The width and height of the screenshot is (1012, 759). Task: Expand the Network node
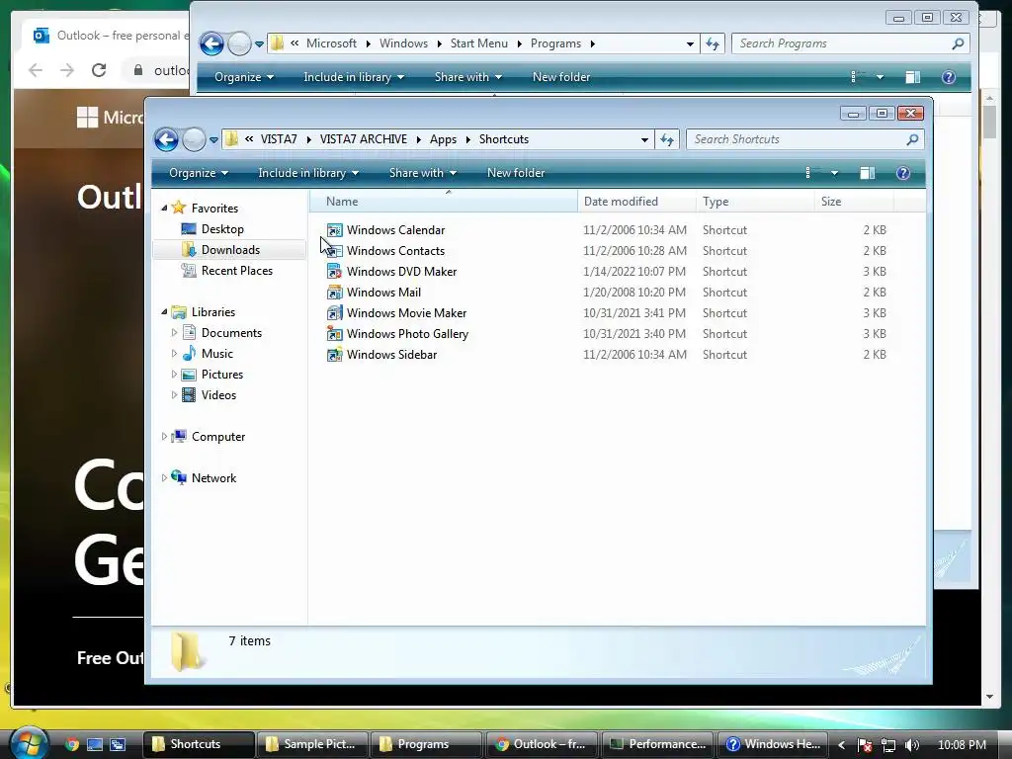pyautogui.click(x=164, y=478)
